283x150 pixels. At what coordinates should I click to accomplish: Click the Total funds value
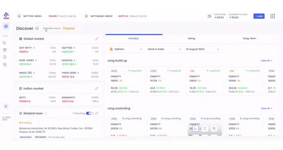[x=219, y=17]
